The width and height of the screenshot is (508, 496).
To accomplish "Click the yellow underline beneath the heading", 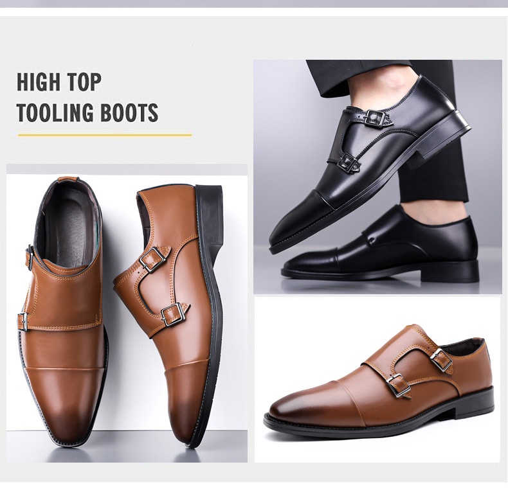I will pyautogui.click(x=105, y=135).
